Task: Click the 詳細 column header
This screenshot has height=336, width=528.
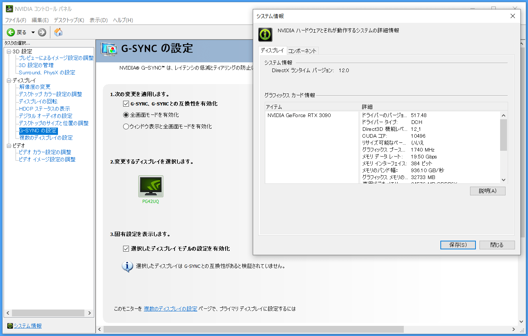Action: [434, 107]
